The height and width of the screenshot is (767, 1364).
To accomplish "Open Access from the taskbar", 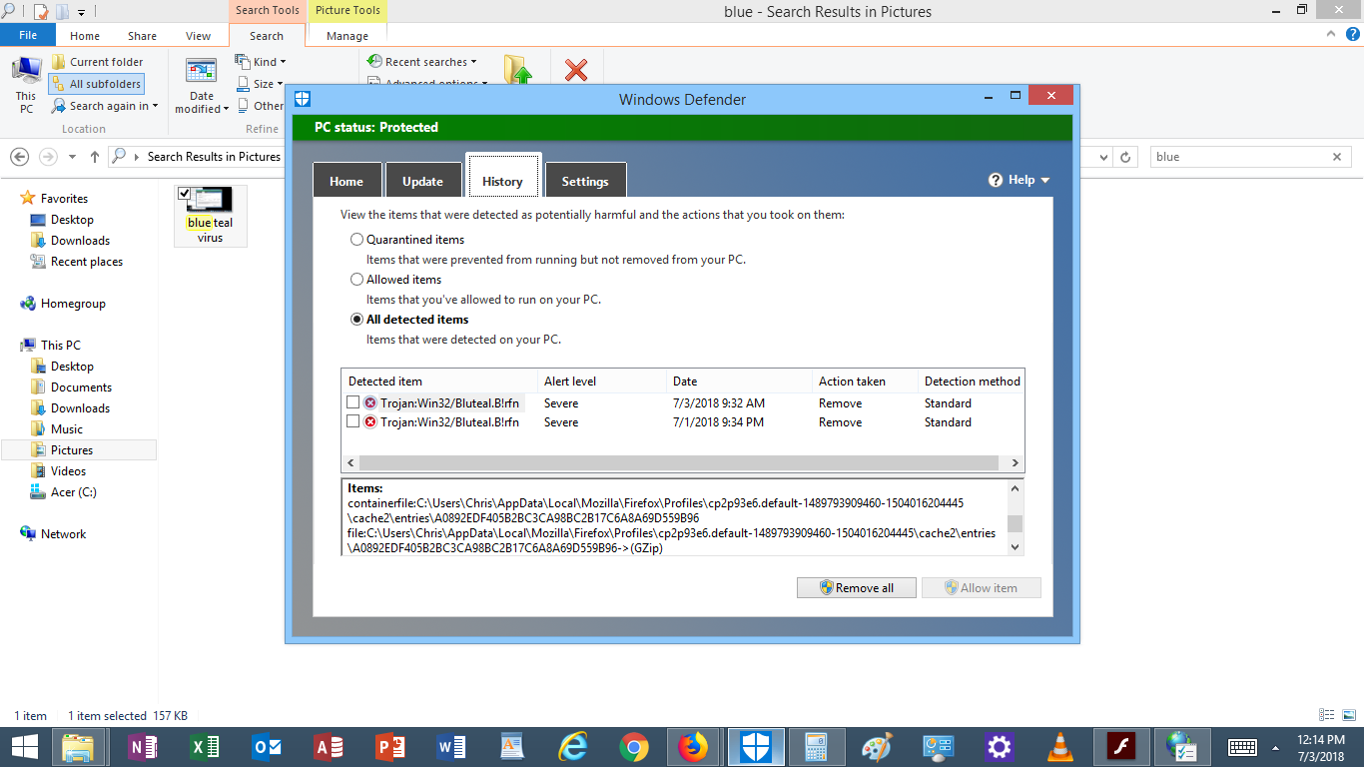I will [329, 747].
